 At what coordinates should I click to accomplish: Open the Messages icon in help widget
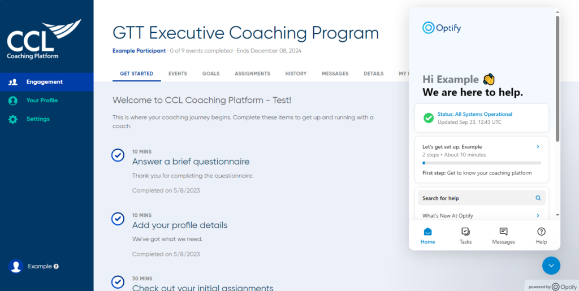(503, 232)
